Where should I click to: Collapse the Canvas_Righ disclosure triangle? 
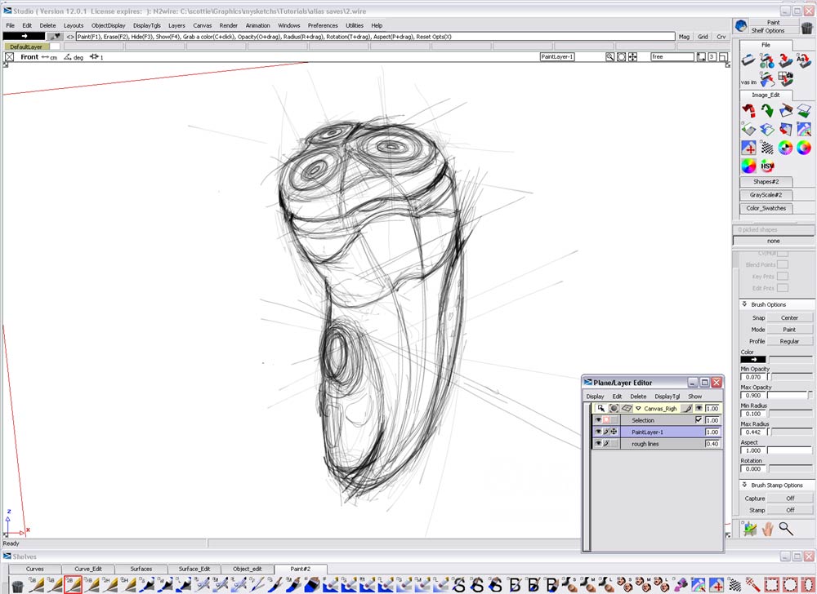638,408
